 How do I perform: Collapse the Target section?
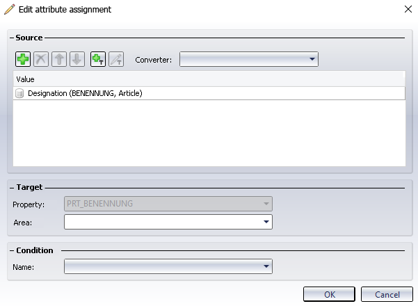coord(12,188)
